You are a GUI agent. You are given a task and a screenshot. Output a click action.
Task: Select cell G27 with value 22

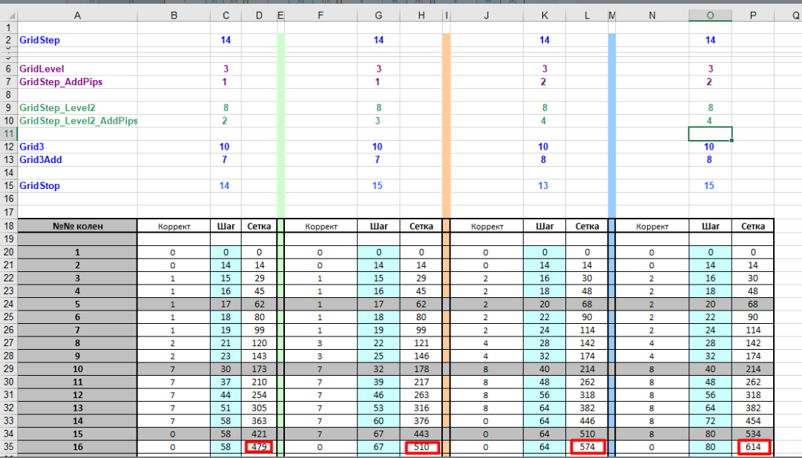tap(378, 343)
